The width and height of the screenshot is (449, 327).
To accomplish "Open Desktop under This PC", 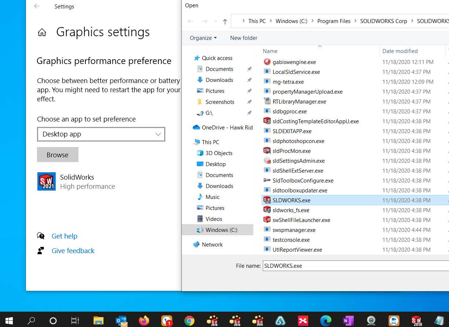I will (x=216, y=164).
